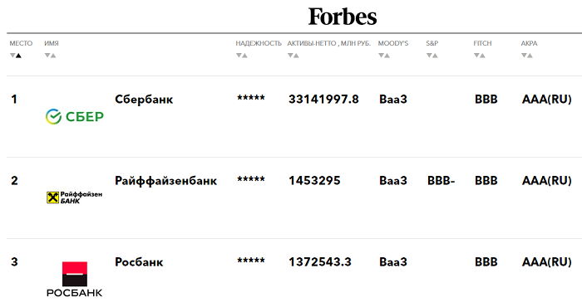
Task: Sort by АКТИВЫ-НЕТТО arrows
Action: (x=293, y=56)
